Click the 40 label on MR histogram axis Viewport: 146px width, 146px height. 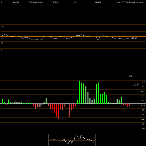pos(142,96)
